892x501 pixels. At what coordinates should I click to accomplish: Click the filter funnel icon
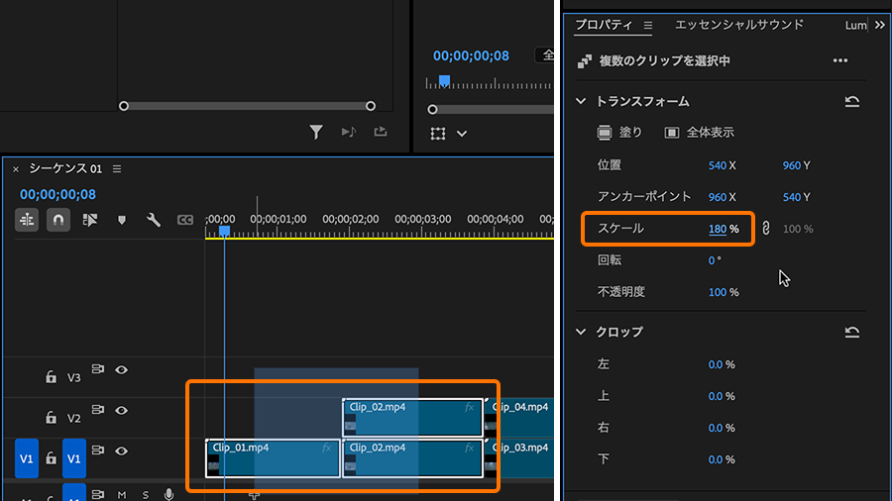(x=316, y=133)
